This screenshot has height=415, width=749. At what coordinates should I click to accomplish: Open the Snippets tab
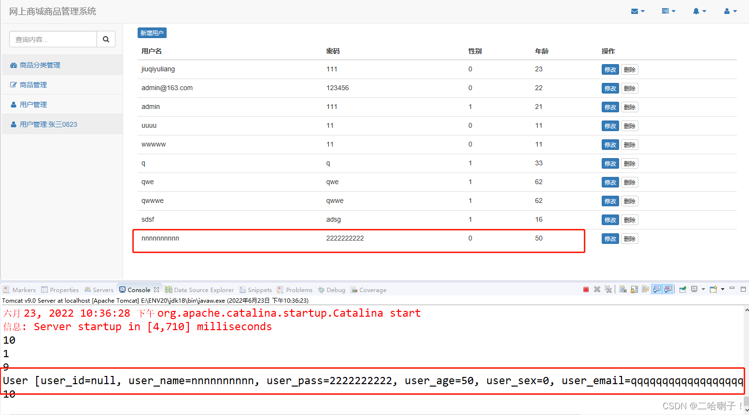(255, 290)
